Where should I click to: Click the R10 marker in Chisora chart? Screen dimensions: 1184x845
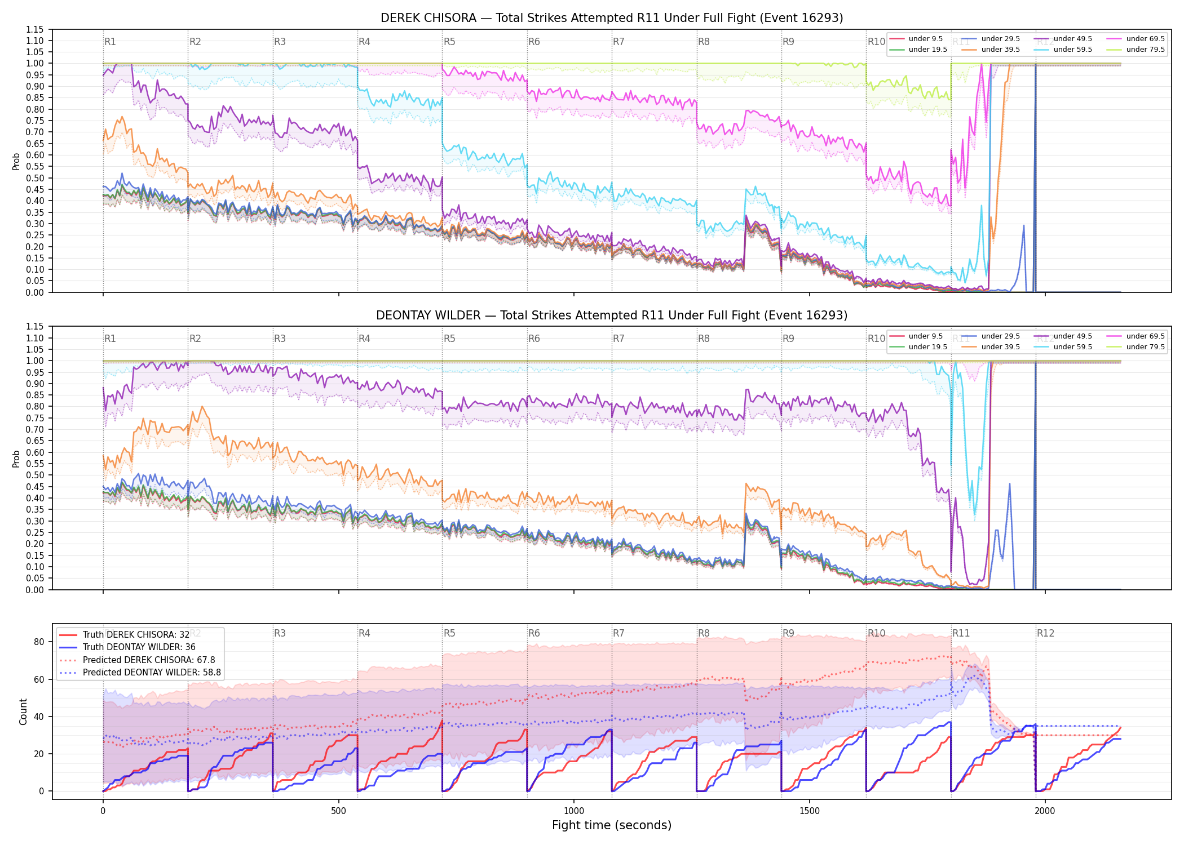pos(876,42)
